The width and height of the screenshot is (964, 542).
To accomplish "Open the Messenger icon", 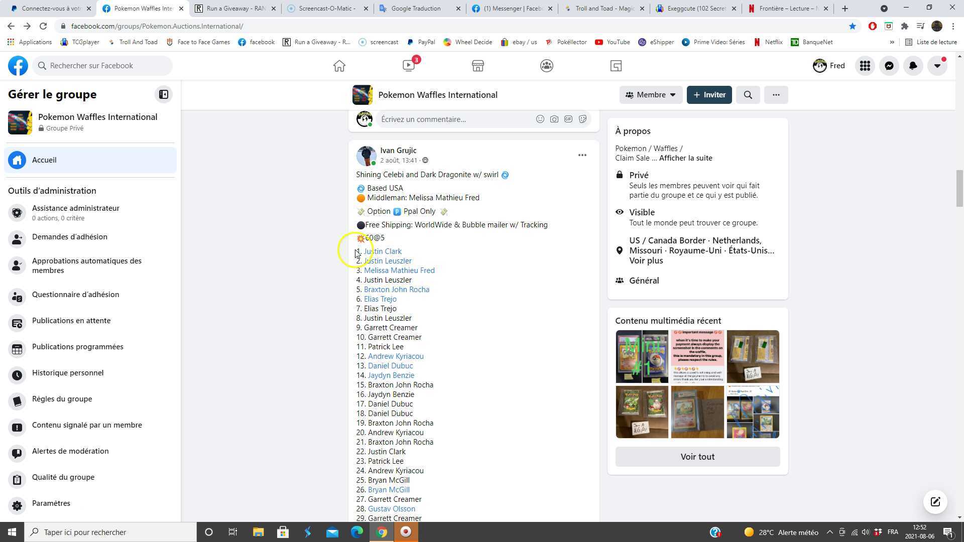I will 889,66.
